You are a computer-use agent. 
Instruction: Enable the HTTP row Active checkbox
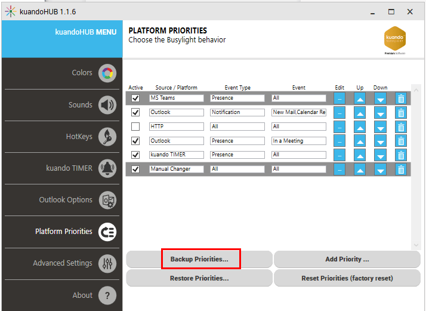click(135, 127)
